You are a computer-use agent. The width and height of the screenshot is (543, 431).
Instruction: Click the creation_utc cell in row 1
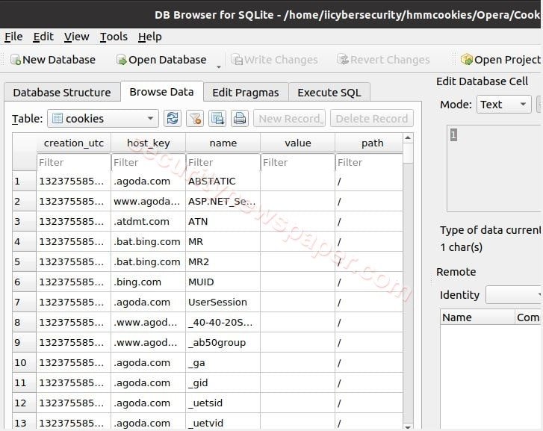pyautogui.click(x=74, y=181)
